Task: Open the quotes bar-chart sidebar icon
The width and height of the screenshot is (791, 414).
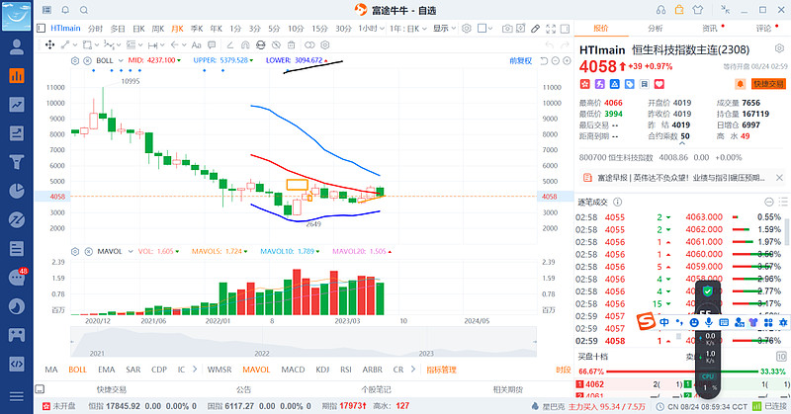Action: pyautogui.click(x=17, y=76)
